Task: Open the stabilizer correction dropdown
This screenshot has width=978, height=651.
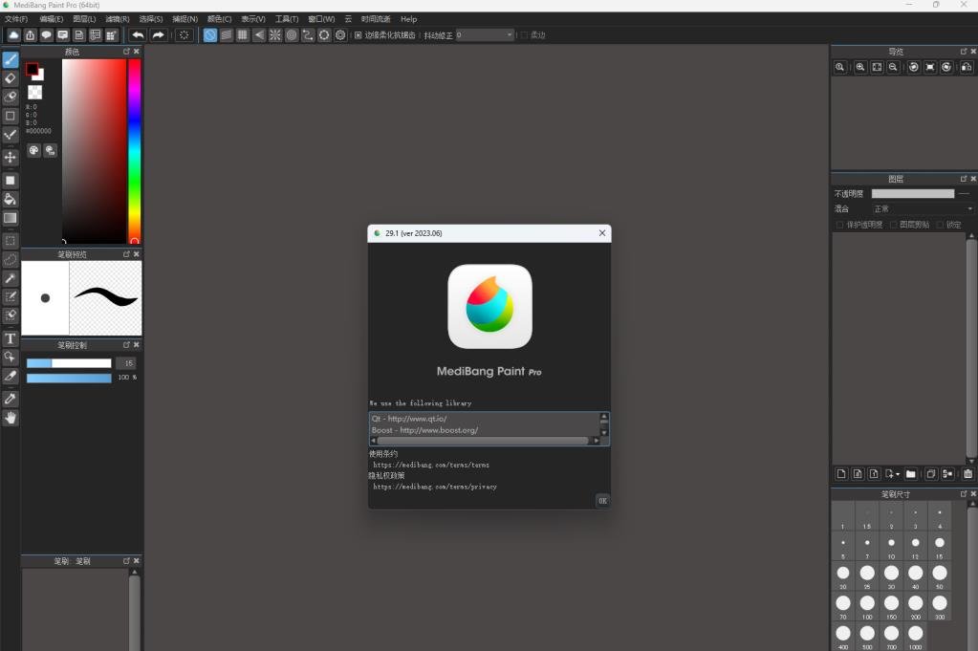Action: coord(486,35)
